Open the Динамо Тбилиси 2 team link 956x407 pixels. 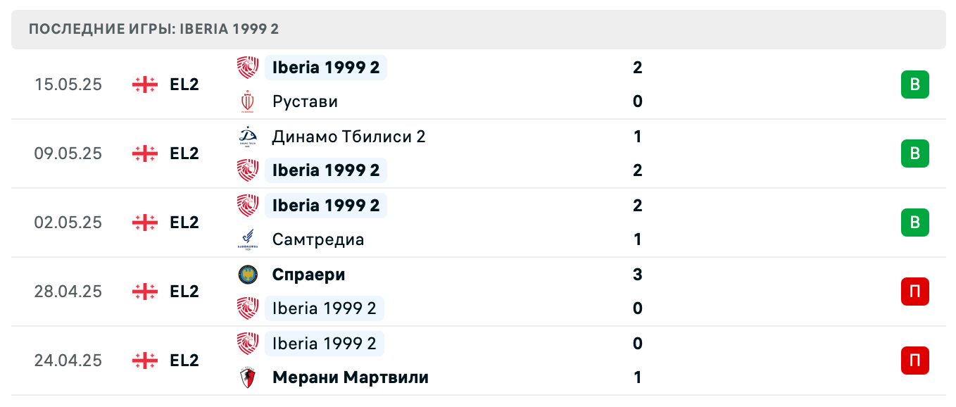pyautogui.click(x=348, y=137)
